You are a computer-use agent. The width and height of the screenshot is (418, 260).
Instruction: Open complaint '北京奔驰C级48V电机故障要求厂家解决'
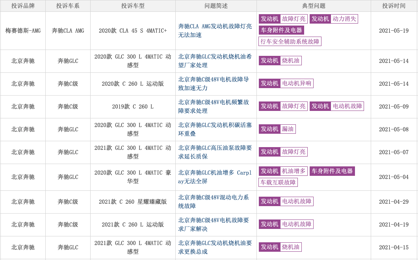click(214, 225)
